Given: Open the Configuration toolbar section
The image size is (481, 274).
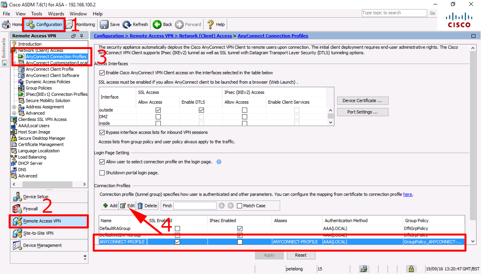Looking at the screenshot, I should (x=44, y=24).
